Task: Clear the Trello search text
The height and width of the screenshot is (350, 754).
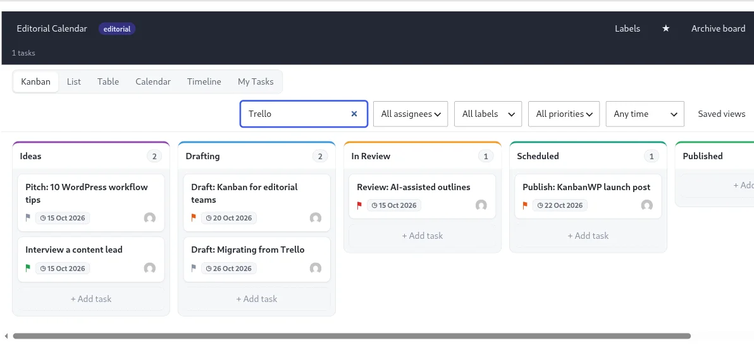Action: (354, 114)
